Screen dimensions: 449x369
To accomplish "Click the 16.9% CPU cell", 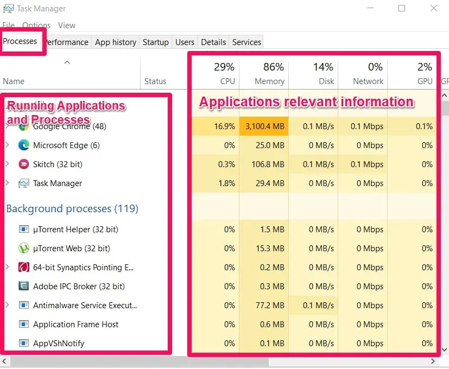I will pos(216,126).
